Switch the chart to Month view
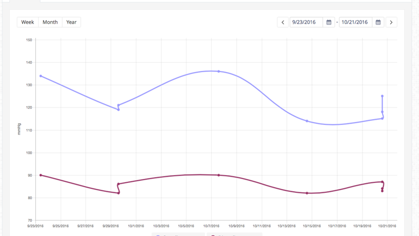The height and width of the screenshot is (236, 419). pos(50,22)
